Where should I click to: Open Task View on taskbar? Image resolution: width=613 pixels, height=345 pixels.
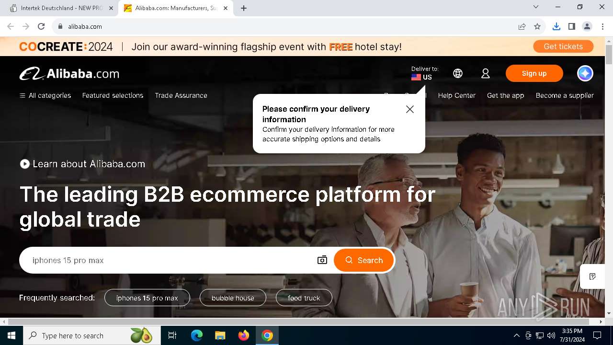point(172,335)
